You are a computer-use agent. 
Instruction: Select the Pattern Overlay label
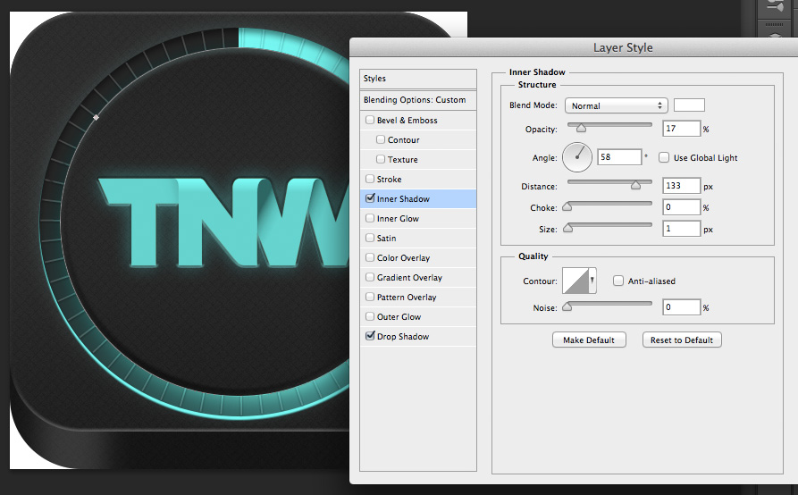coord(406,298)
